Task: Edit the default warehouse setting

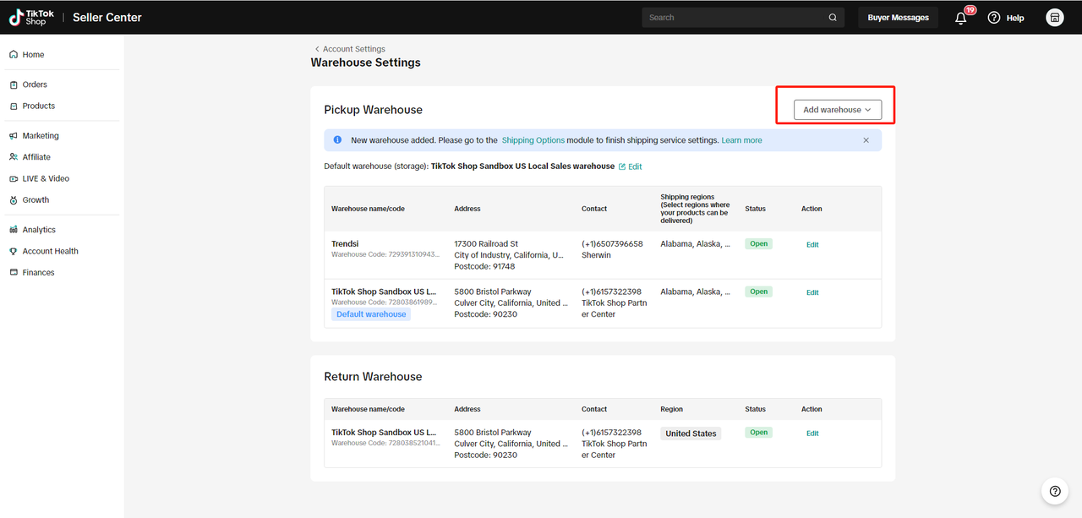Action: click(x=630, y=166)
